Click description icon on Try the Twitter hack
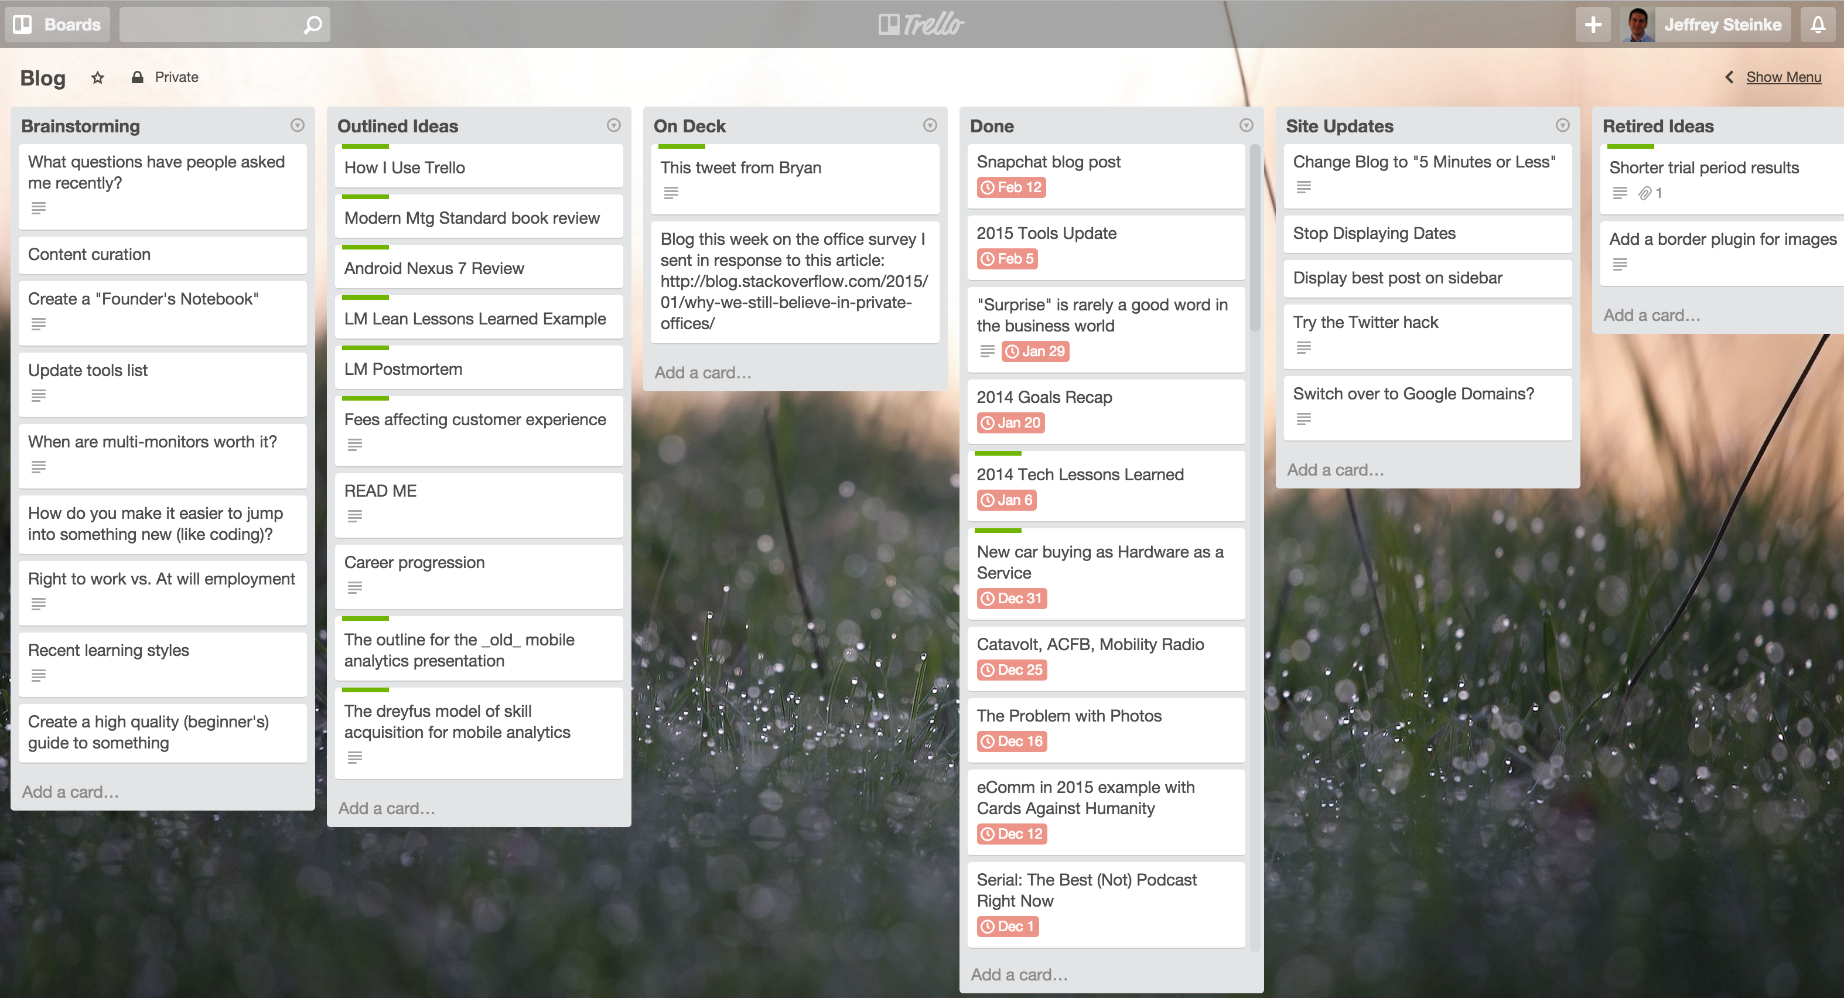 1303,348
